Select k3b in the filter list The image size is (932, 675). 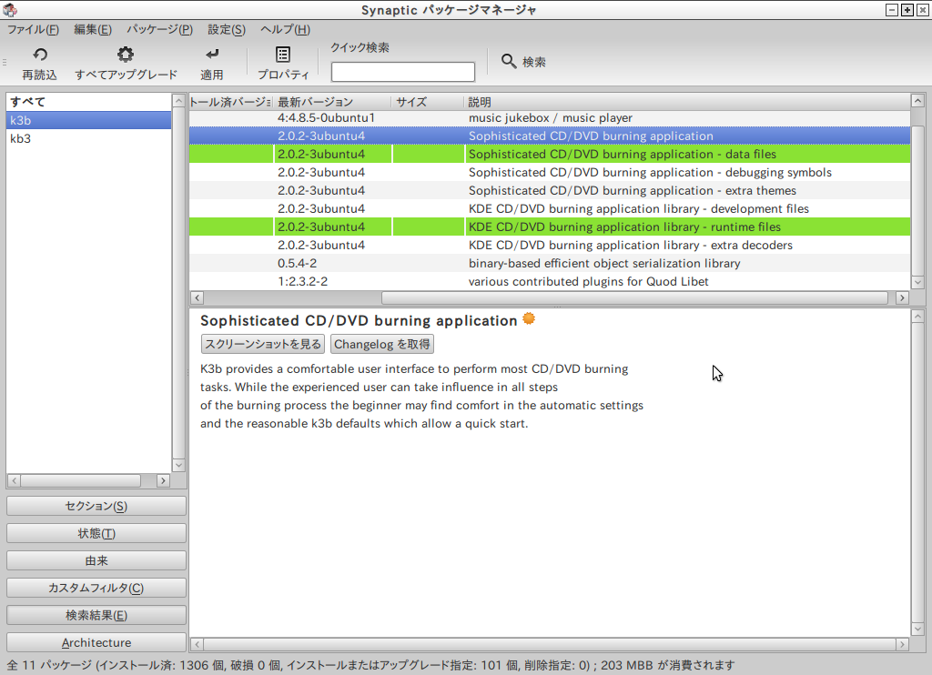click(x=88, y=120)
